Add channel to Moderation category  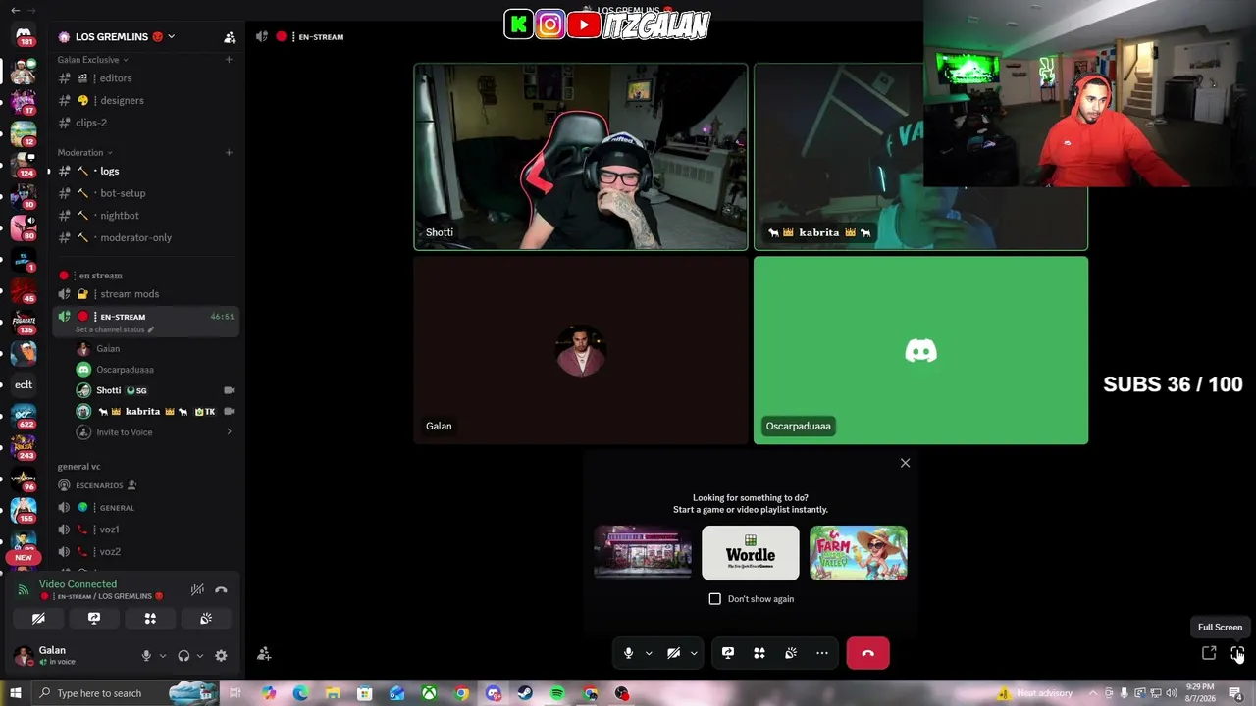tap(229, 153)
